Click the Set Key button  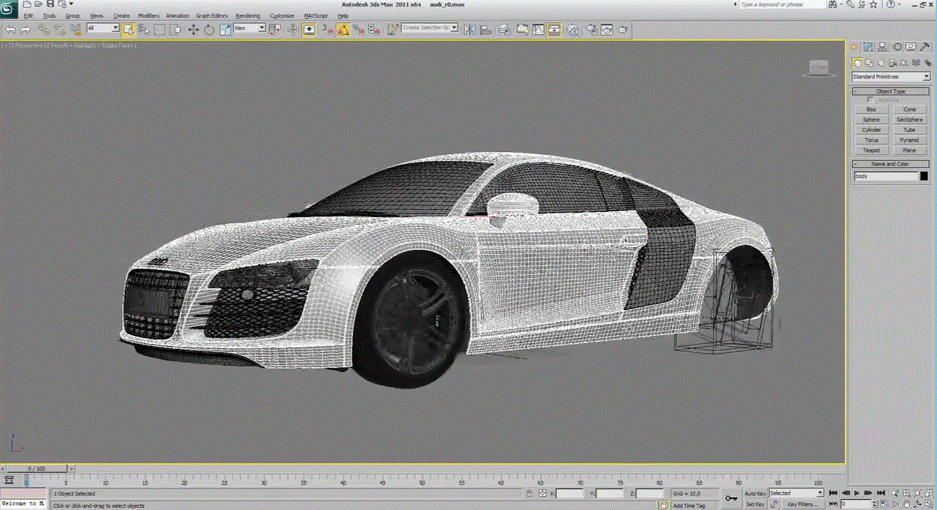pyautogui.click(x=755, y=505)
